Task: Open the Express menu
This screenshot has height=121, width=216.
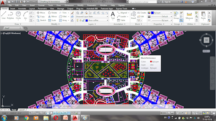Action: pos(121,5)
